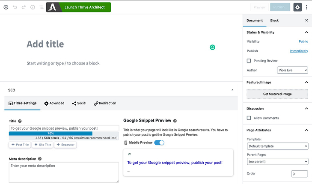Viewport: 312px width, 184px height.
Task: Click the Set featured image button
Action: [x=277, y=94]
